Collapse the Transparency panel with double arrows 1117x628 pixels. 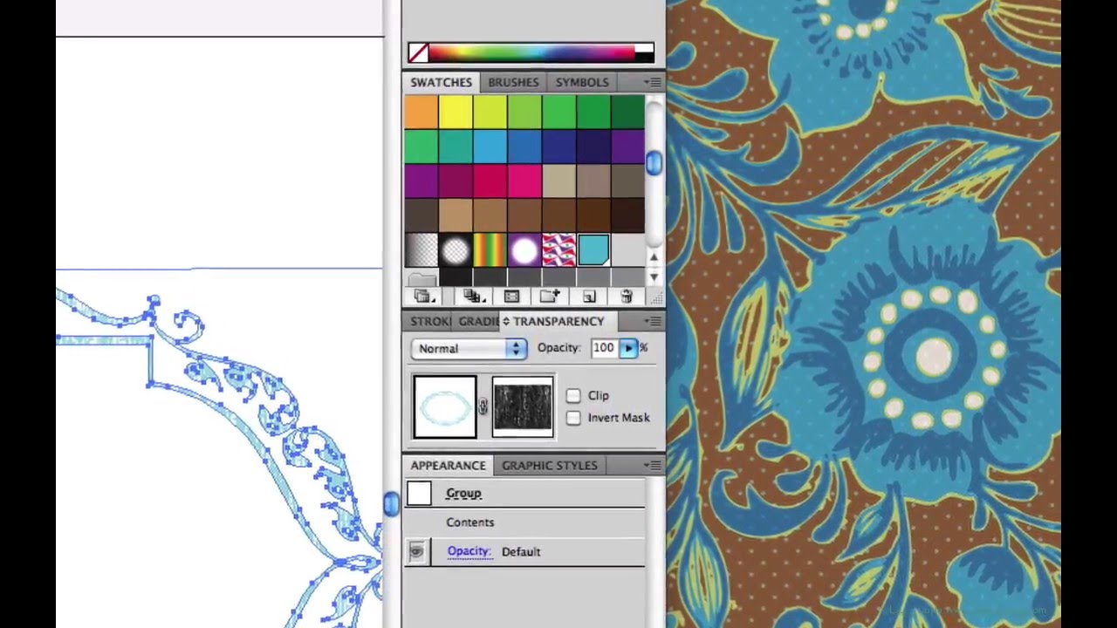[506, 321]
